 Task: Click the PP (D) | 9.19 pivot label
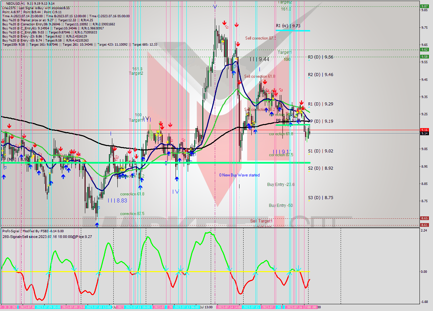pos(321,121)
